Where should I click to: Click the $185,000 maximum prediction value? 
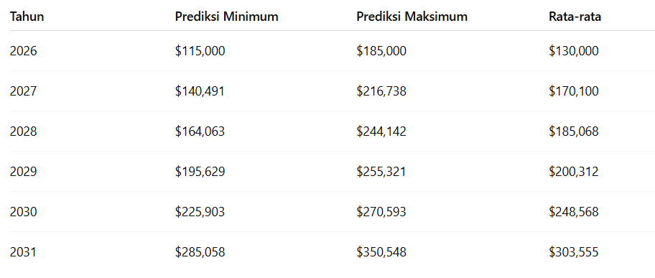381,51
